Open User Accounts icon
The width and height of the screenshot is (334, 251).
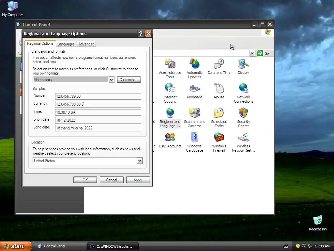pyautogui.click(x=170, y=140)
